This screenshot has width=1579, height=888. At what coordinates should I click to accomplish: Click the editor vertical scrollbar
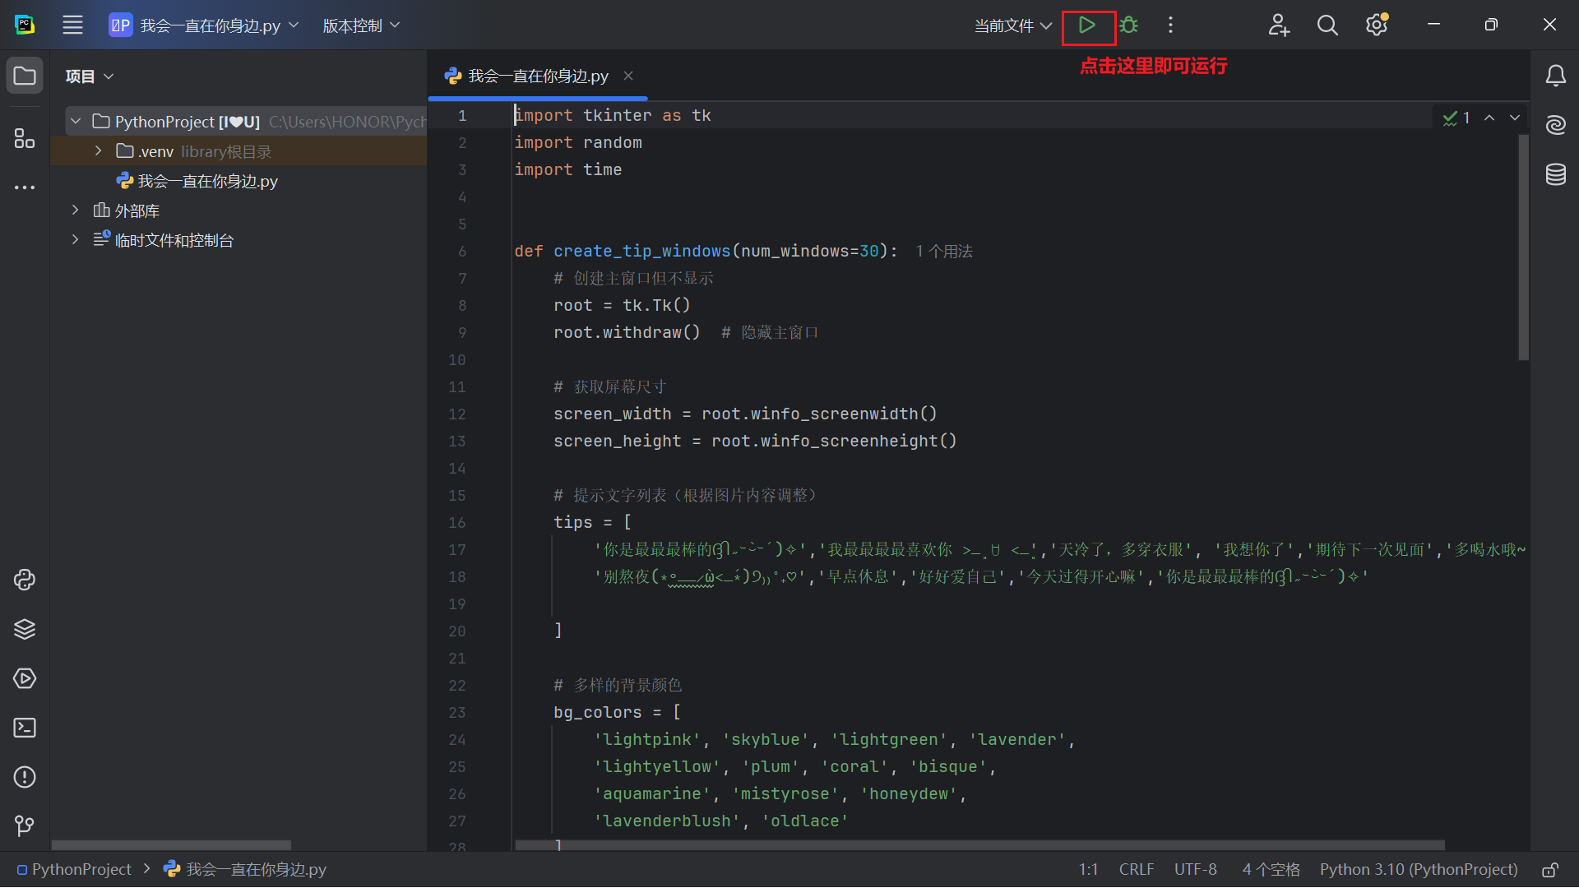1523,247
